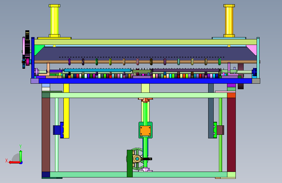Select the brown block on right guide rod
The width and height of the screenshot is (282, 183).
click(220, 130)
